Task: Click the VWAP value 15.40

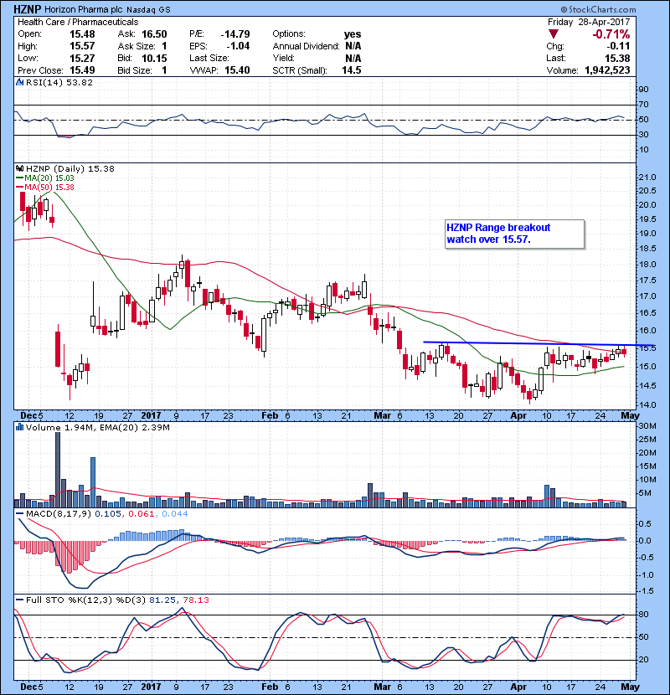Action: pyautogui.click(x=237, y=70)
